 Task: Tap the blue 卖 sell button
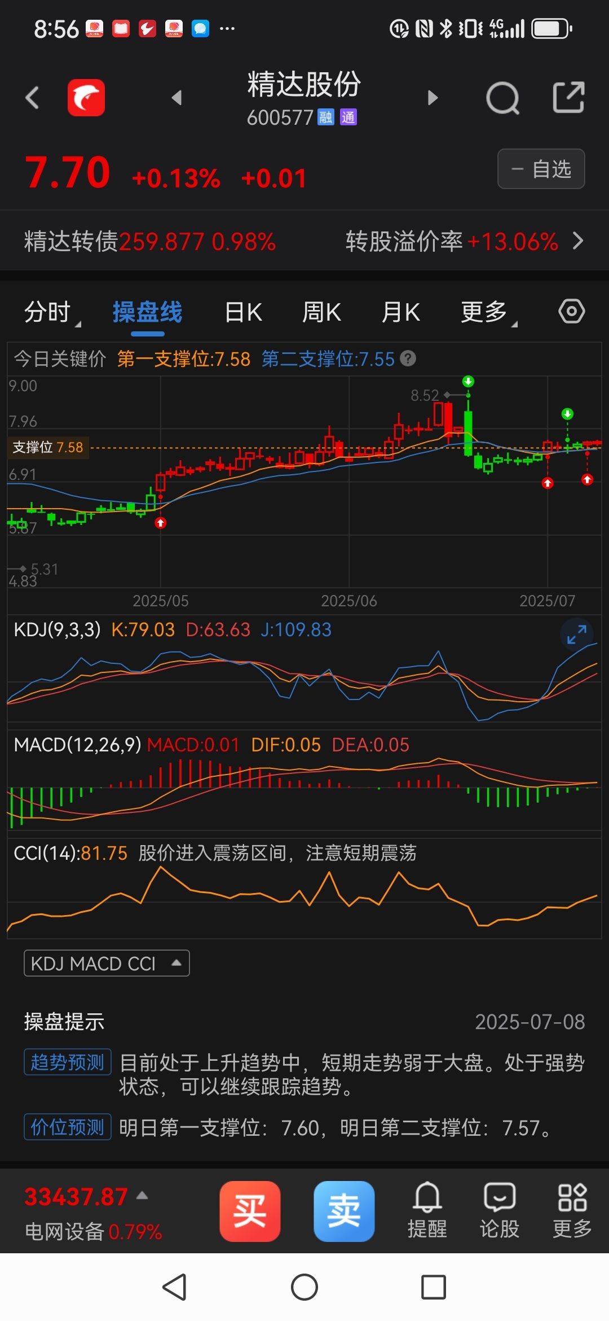[x=344, y=1211]
